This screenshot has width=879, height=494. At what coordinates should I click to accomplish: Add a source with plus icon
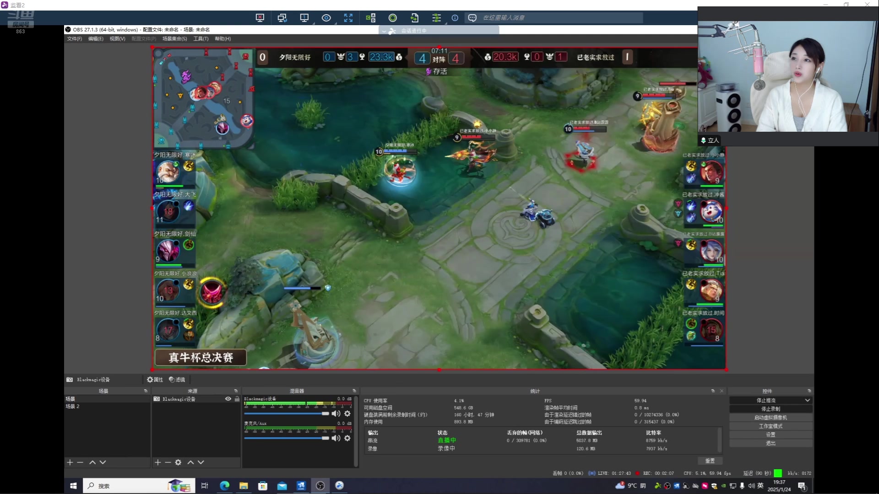point(158,463)
